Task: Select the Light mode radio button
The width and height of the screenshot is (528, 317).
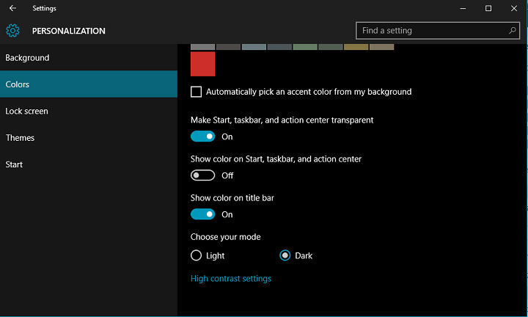Action: [x=196, y=255]
